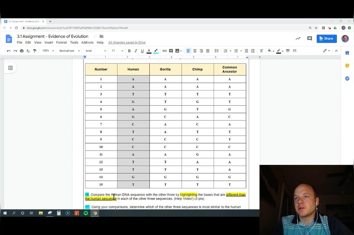The width and height of the screenshot is (354, 235).
Task: Toggle the numbered list option
Action: click(x=227, y=51)
